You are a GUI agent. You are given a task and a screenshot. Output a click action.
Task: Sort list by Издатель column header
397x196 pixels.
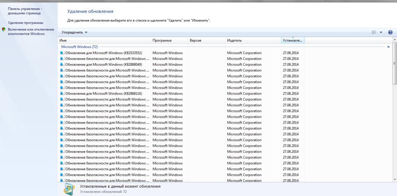(x=253, y=41)
